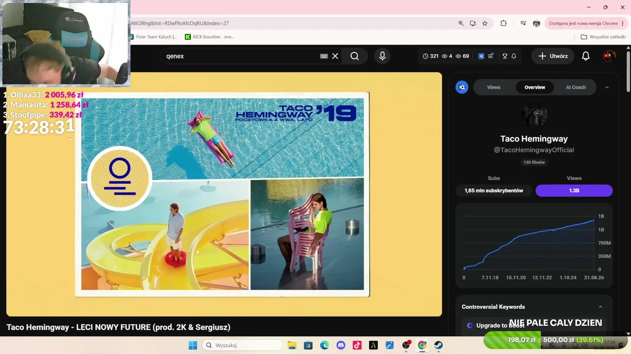Click the Controversial Keywords heading

pos(493,307)
